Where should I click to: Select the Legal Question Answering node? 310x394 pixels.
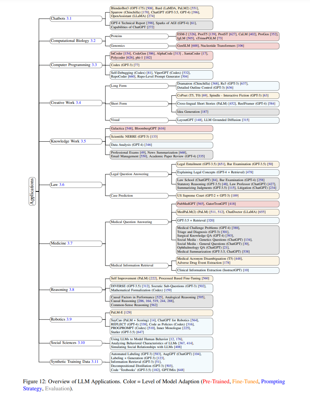139,174
